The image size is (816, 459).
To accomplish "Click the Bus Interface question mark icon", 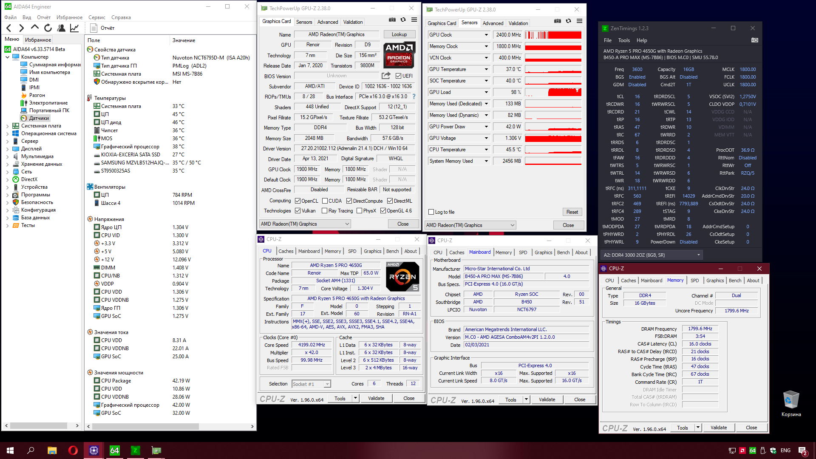I will click(414, 97).
